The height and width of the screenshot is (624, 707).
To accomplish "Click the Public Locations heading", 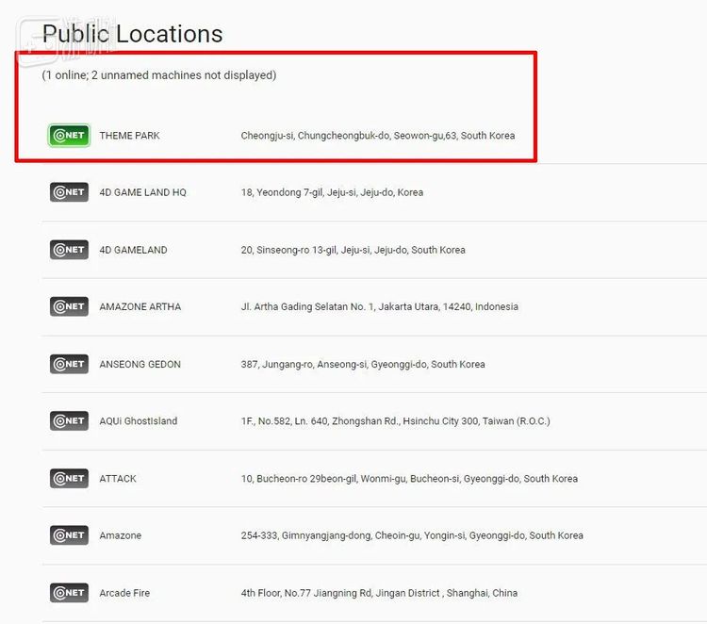I will [133, 34].
